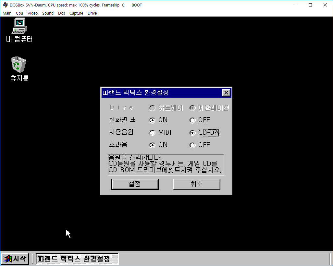The height and width of the screenshot is (266, 333).
Task: Maximize the DOSBox window
Action: coord(310,5)
